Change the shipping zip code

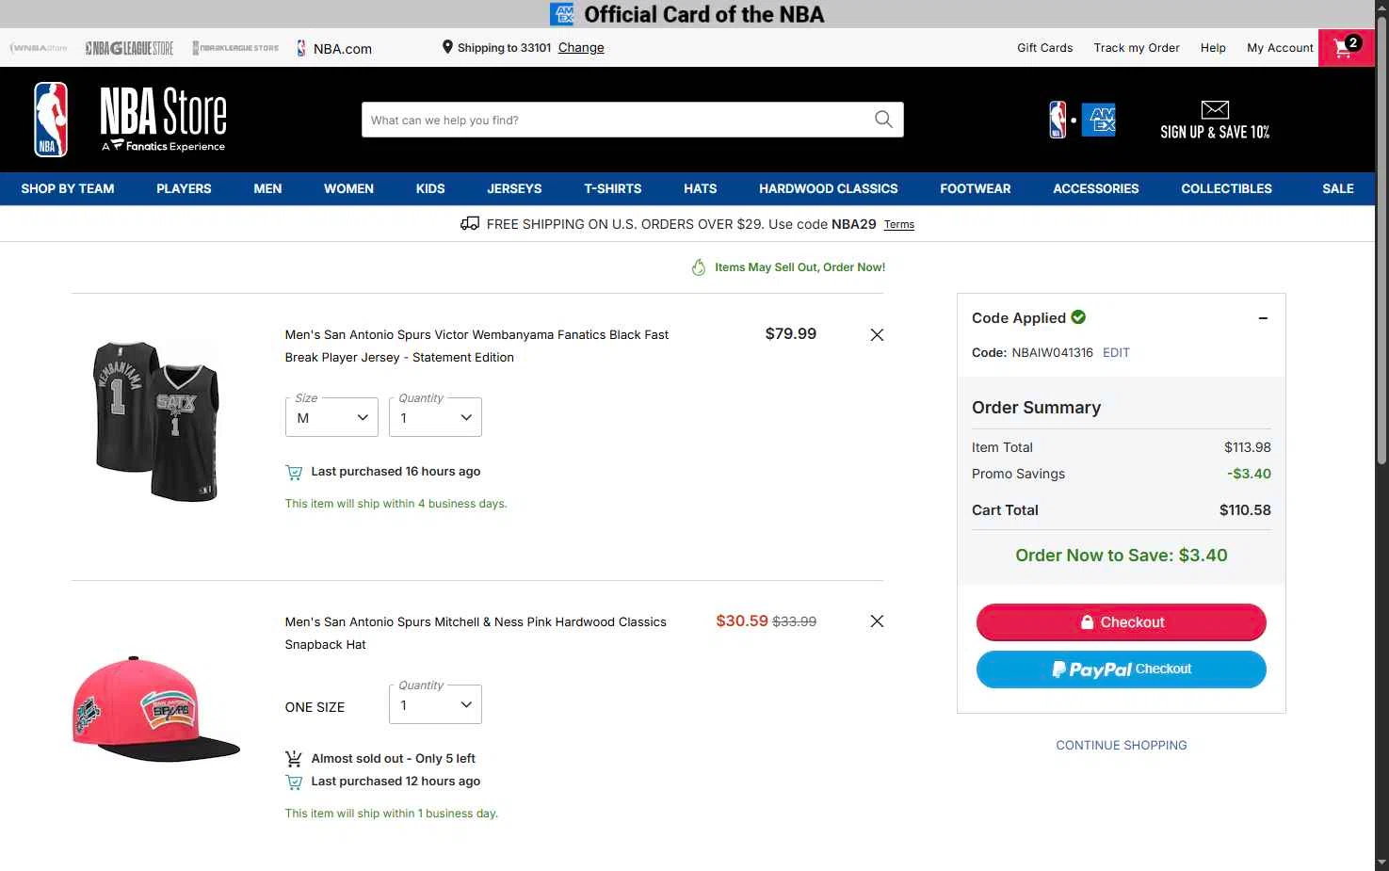pos(581,48)
